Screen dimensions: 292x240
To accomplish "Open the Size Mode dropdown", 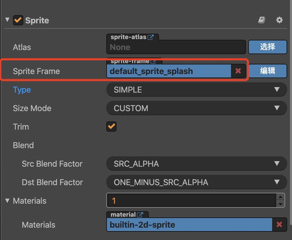I will click(x=196, y=108).
